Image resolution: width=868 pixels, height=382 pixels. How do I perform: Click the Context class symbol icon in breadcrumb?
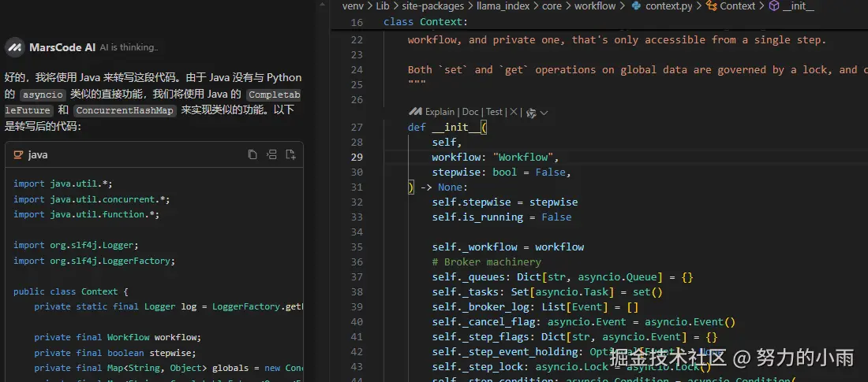(x=711, y=6)
